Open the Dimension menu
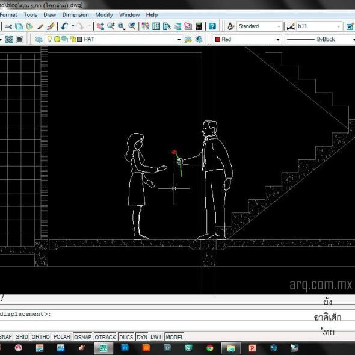Viewport: 355px width, 355px height. point(75,15)
